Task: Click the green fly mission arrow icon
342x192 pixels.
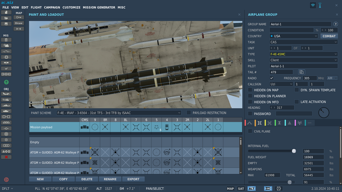Action: pyautogui.click(x=6, y=82)
